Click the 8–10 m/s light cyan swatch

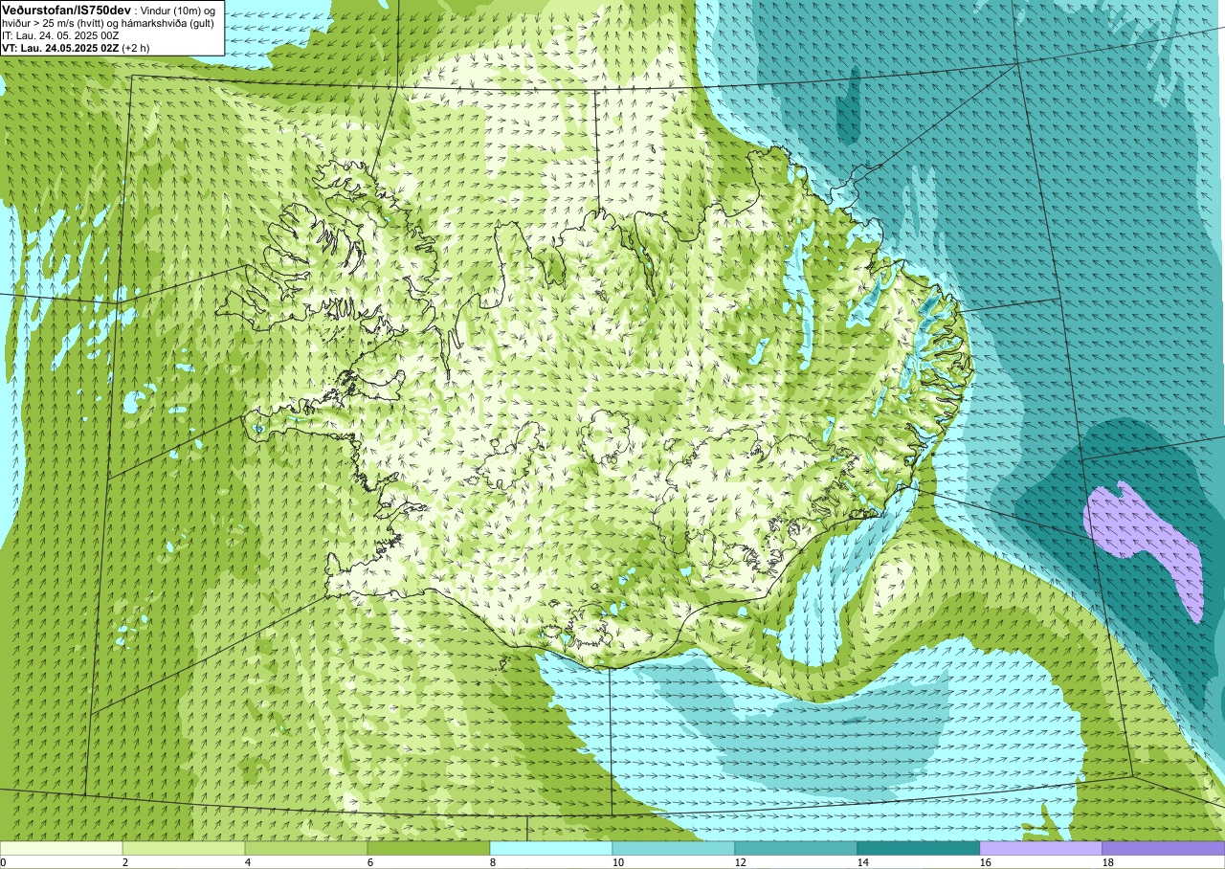pyautogui.click(x=551, y=848)
